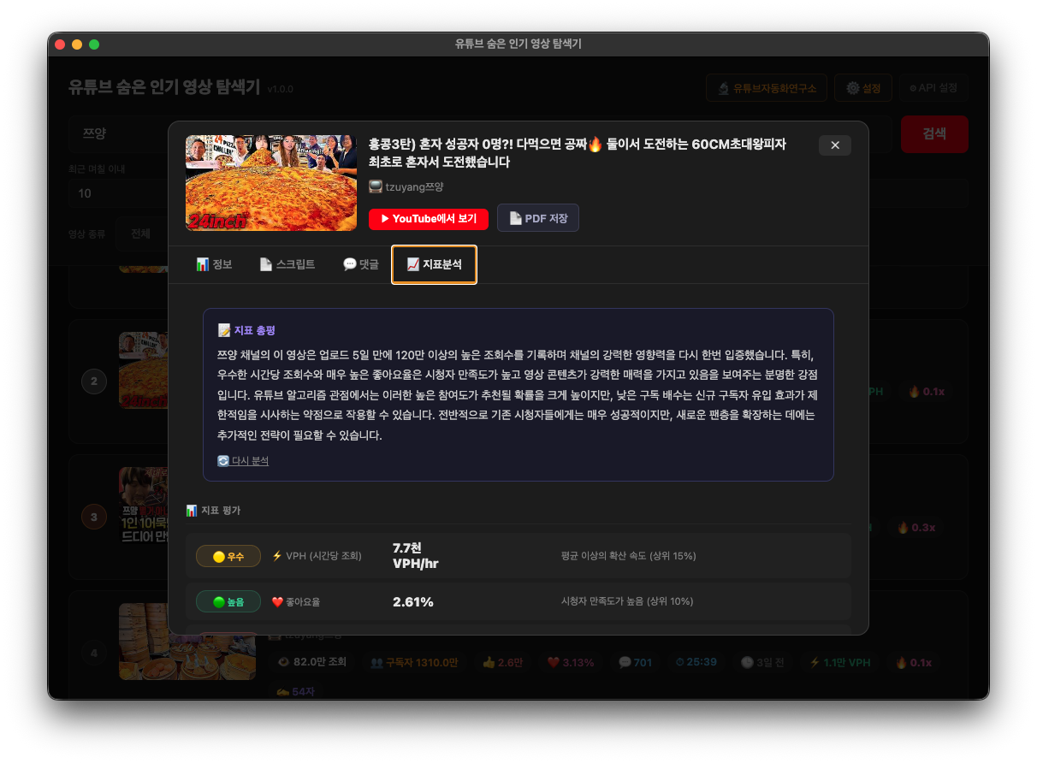Click the heart icon beside 좋아요율
The image size is (1037, 763).
(x=277, y=602)
